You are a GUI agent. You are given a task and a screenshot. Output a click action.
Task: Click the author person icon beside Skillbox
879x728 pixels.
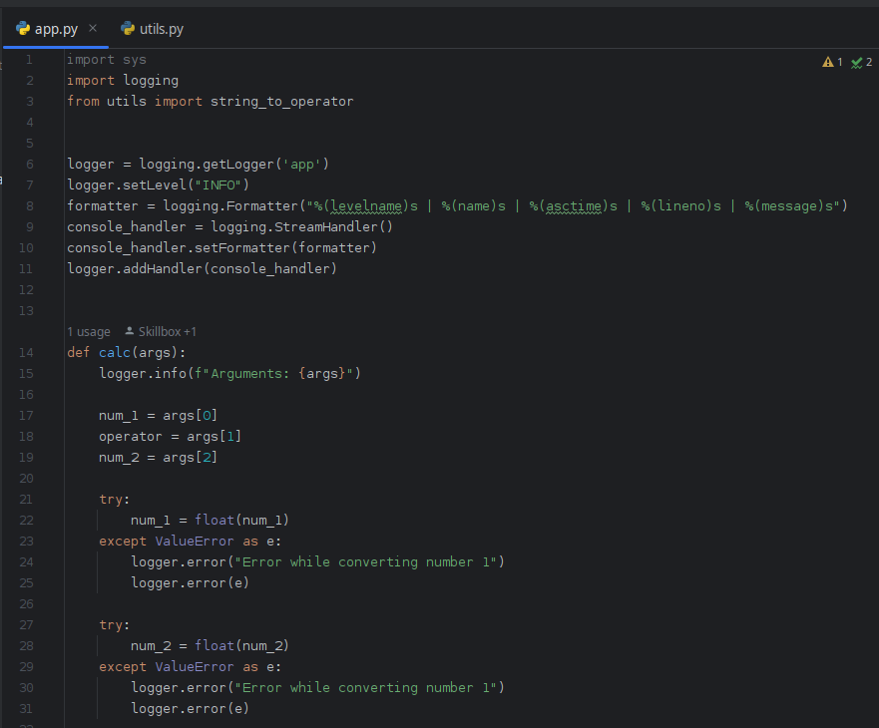[130, 331]
